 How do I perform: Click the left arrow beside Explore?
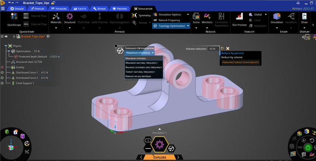tap(141, 157)
